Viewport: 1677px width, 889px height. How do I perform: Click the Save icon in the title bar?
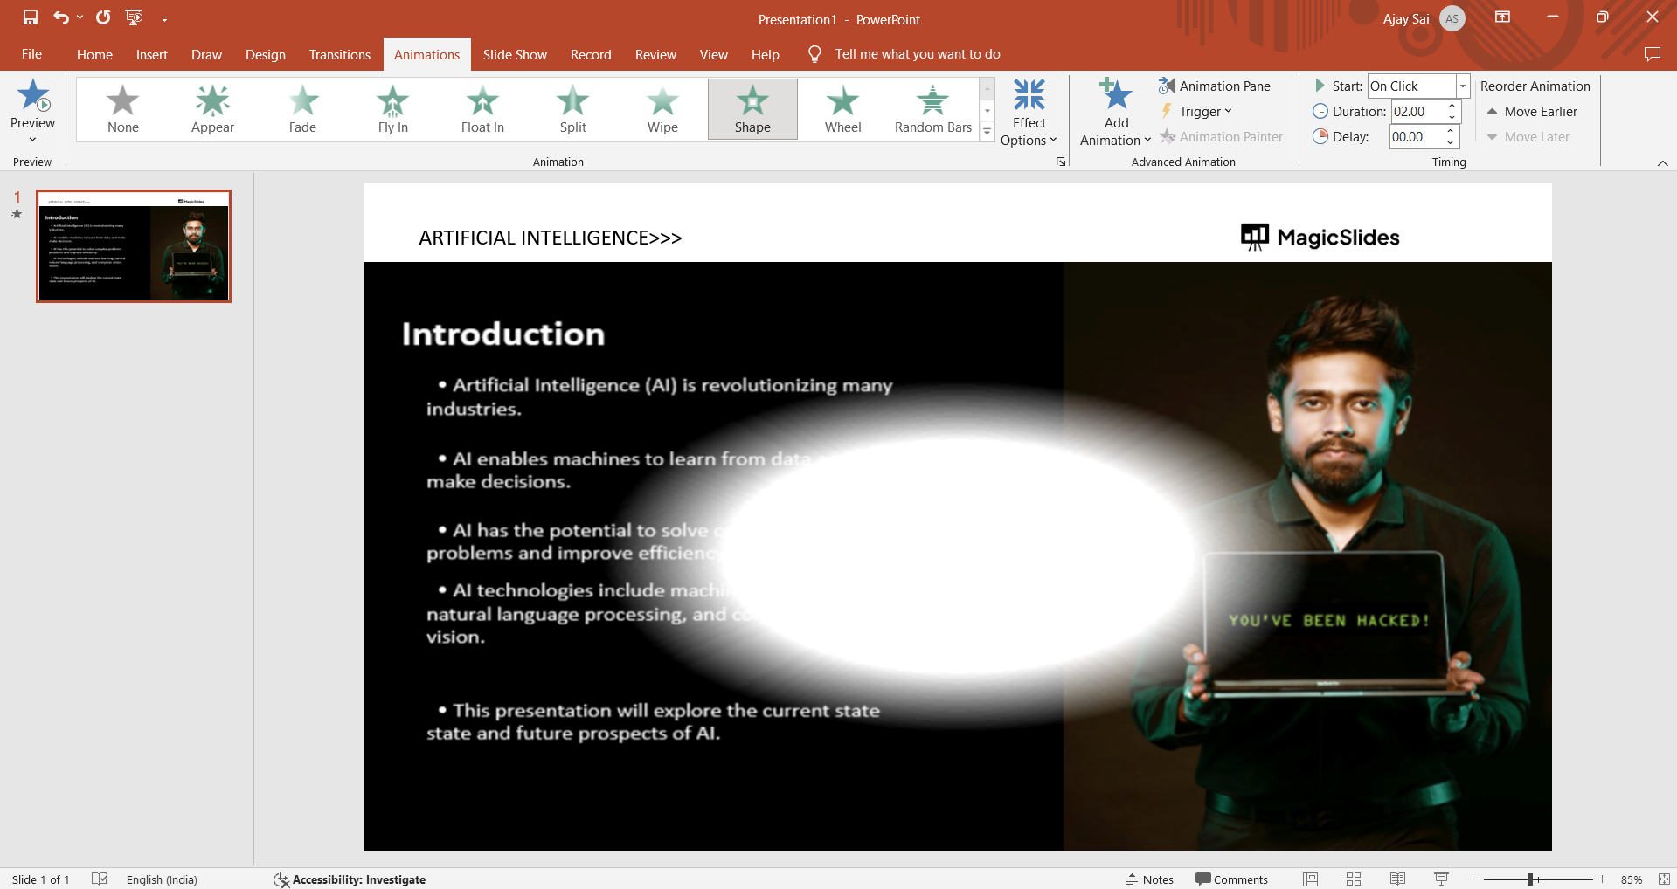click(x=31, y=17)
